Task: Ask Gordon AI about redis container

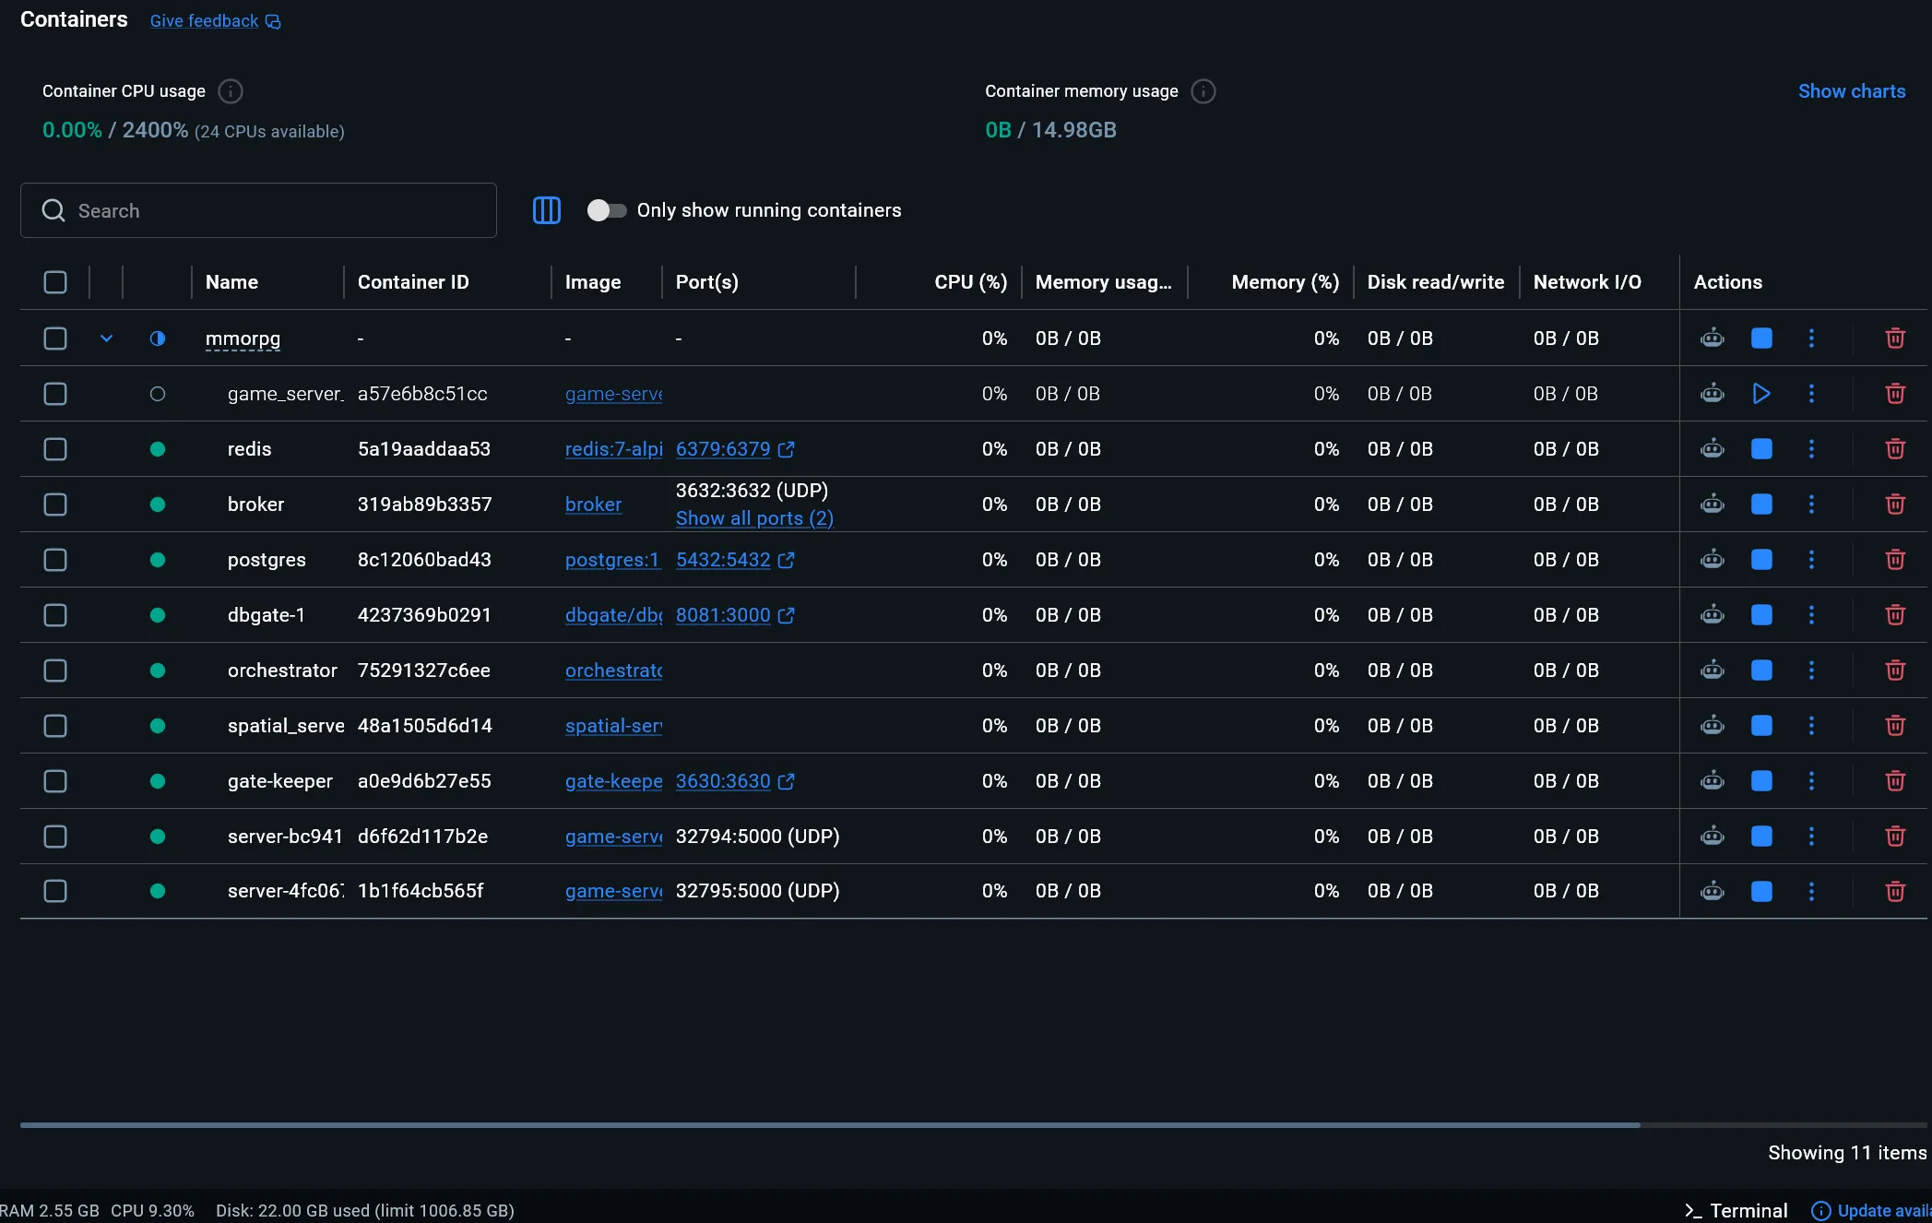Action: click(1713, 449)
